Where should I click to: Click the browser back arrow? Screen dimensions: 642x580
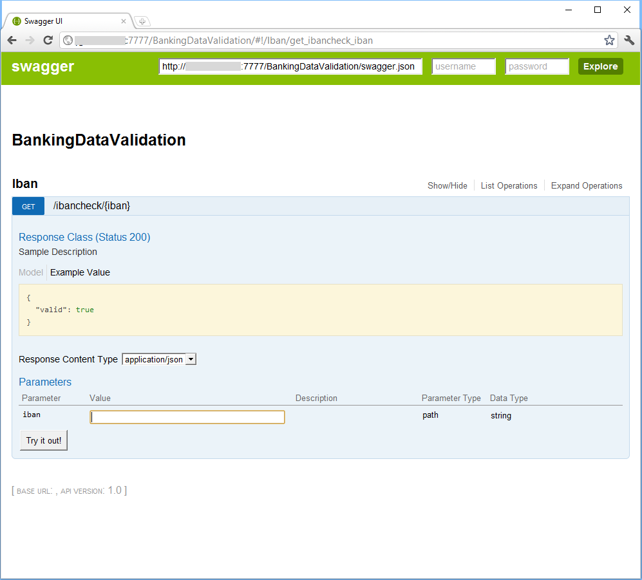coord(12,41)
